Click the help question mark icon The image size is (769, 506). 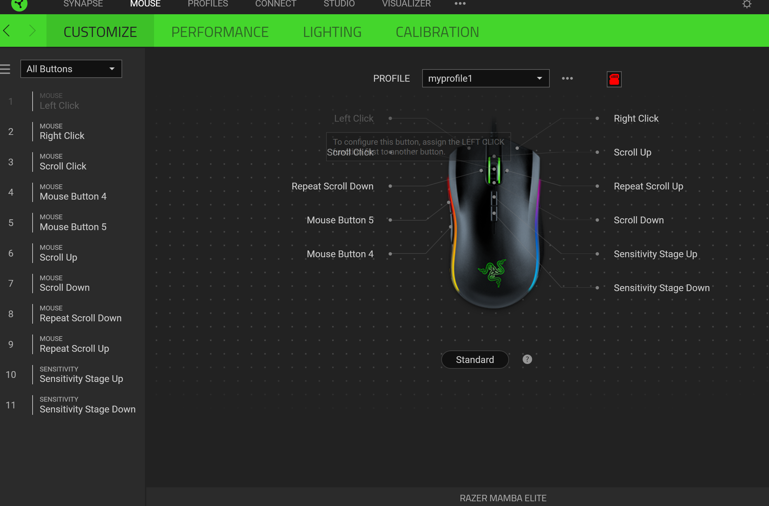click(527, 359)
